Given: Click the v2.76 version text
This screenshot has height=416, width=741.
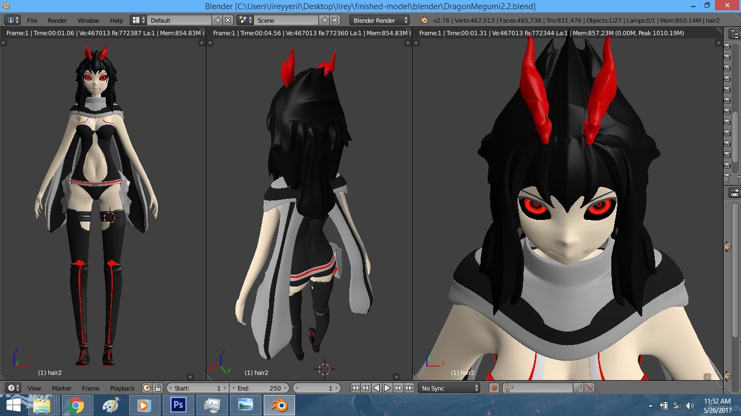Looking at the screenshot, I should tap(442, 21).
